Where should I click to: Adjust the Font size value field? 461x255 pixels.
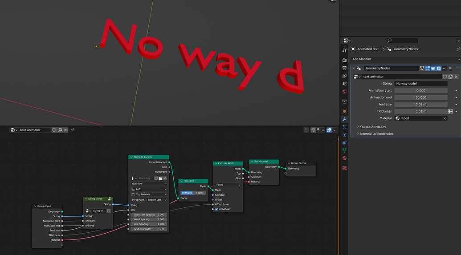pyautogui.click(x=421, y=104)
